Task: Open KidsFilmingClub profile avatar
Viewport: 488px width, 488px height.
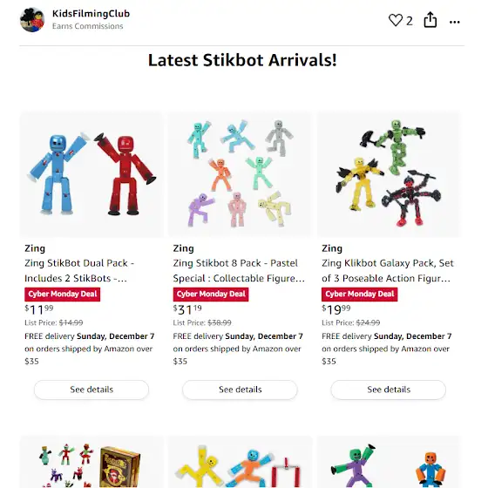Action: coord(32,19)
